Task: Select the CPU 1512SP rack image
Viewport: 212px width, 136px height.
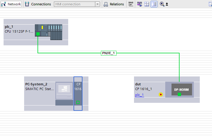Action: pos(49,32)
